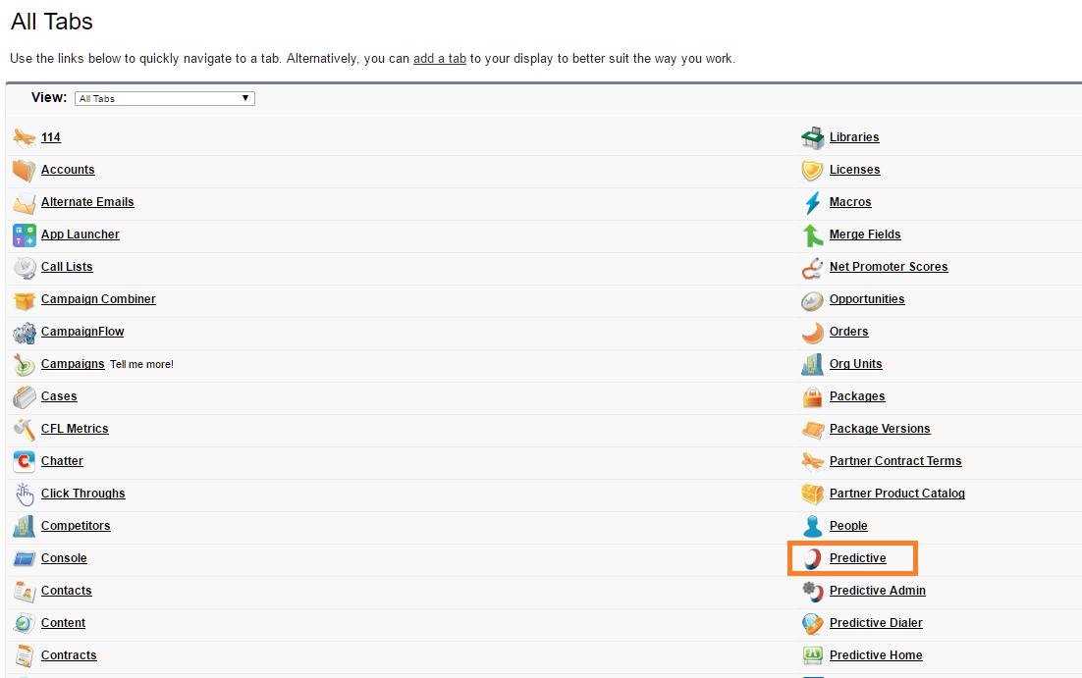Click the Packages lock bag icon
This screenshot has width=1082, height=678.
812,396
